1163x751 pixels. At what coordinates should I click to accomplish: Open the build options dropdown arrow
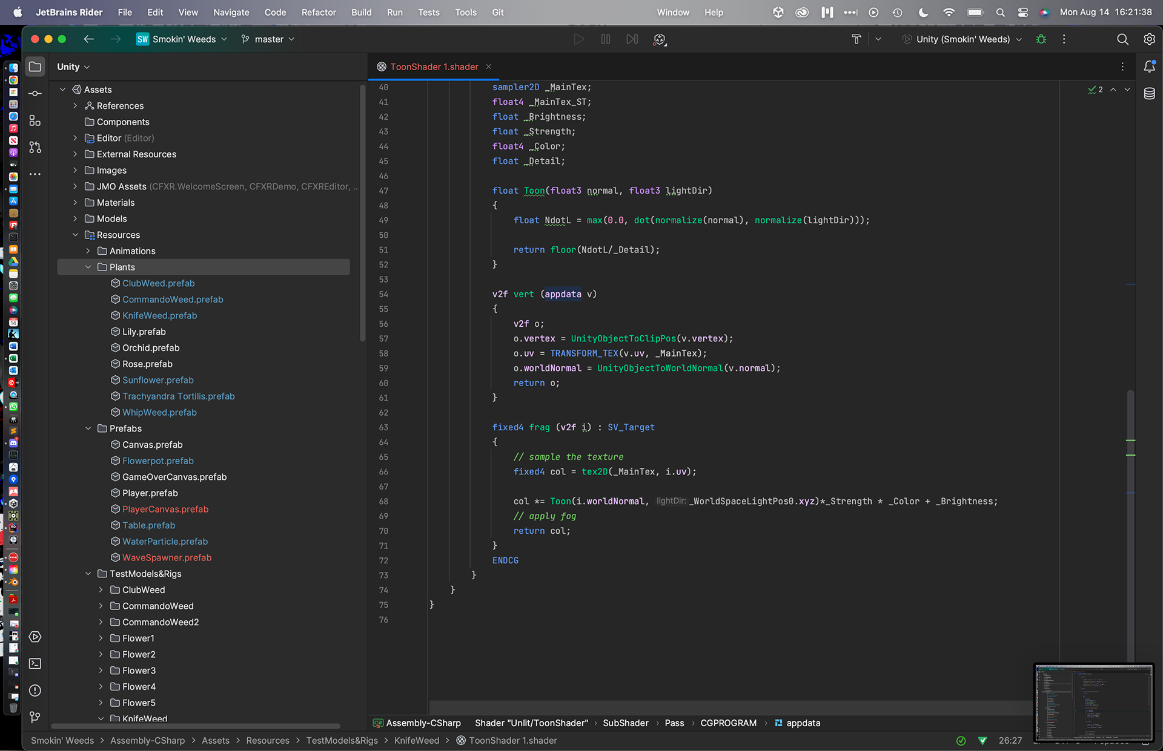point(878,39)
